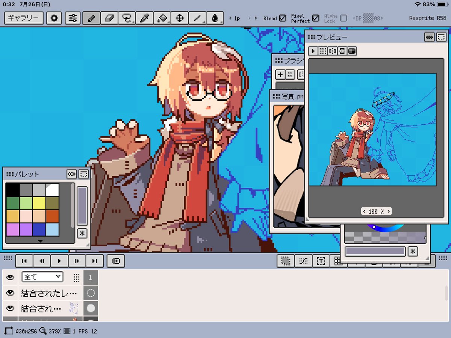This screenshot has width=451, height=338.
Task: Decrease brush size with left arrow
Action: (x=230, y=18)
